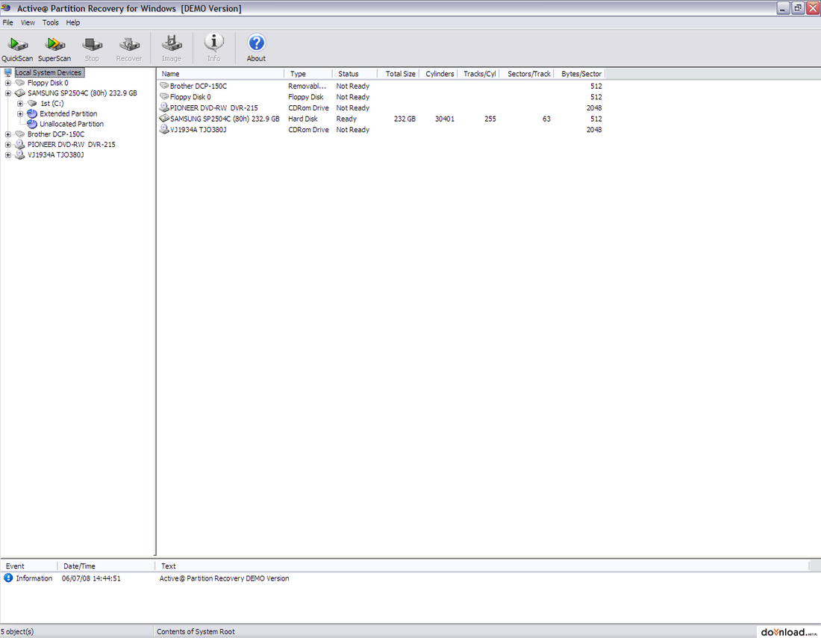The width and height of the screenshot is (821, 638).
Task: Open the Help menu
Action: point(73,22)
